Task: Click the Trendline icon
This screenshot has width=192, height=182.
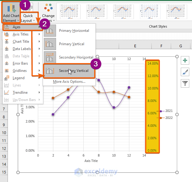Action: pos(7,93)
